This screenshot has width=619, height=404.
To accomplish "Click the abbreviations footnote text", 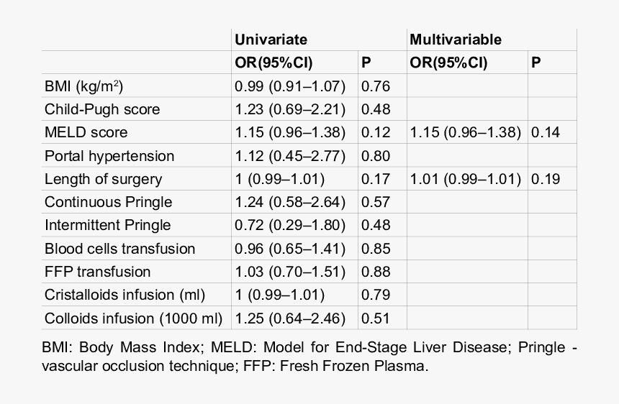I will click(309, 357).
